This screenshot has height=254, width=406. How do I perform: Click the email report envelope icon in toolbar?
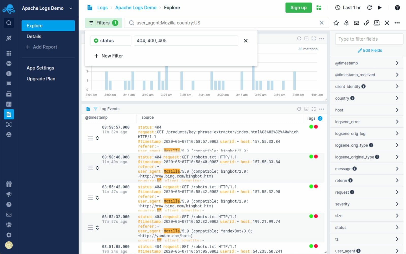357,23
